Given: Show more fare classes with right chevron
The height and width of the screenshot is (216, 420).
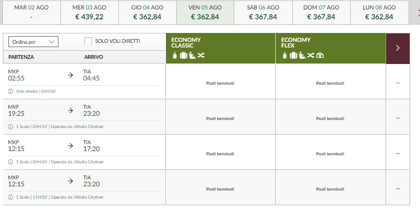Looking at the screenshot, I should 398,48.
